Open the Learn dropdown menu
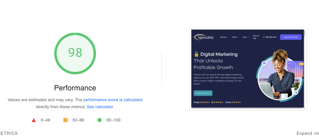Screen dimensions: 319x137 (246, 37)
